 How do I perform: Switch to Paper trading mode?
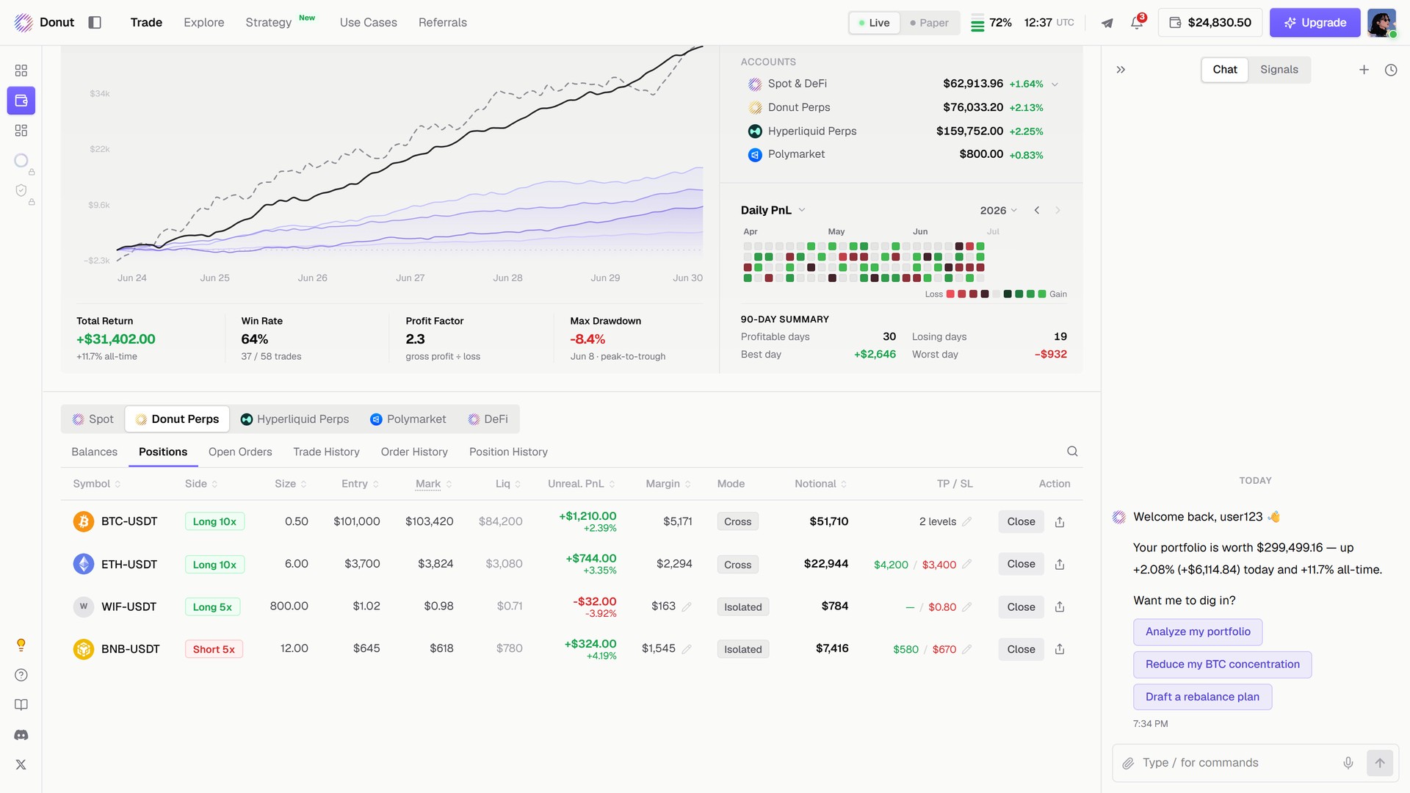pyautogui.click(x=929, y=23)
